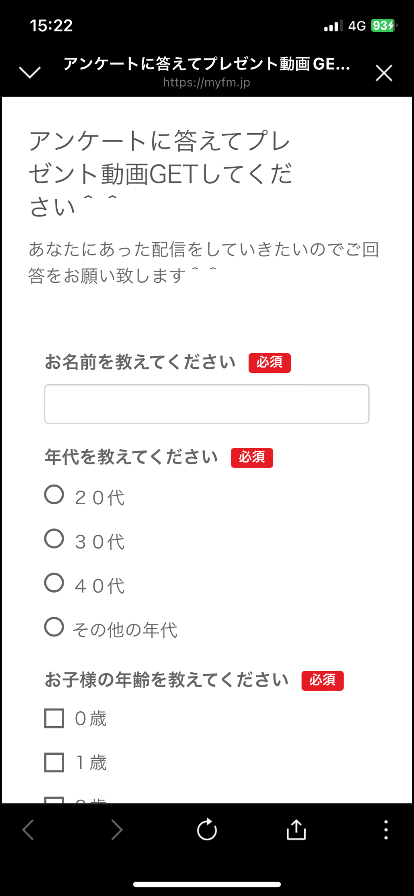414x896 pixels.
Task: Tap the battery indicator showing 93
Action: [x=383, y=26]
